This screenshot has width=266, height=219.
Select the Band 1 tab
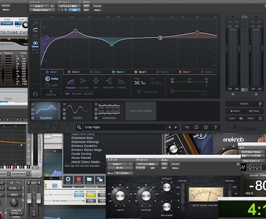coord(52,72)
